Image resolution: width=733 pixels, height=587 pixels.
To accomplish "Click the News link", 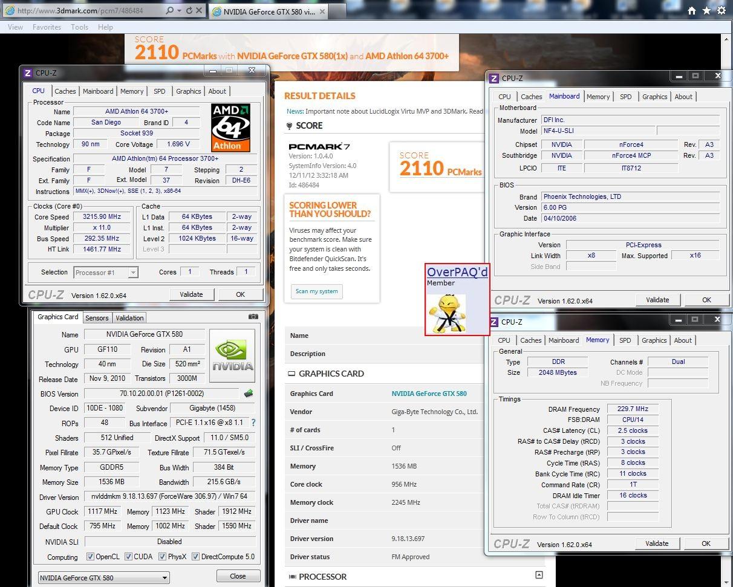I will tap(295, 111).
